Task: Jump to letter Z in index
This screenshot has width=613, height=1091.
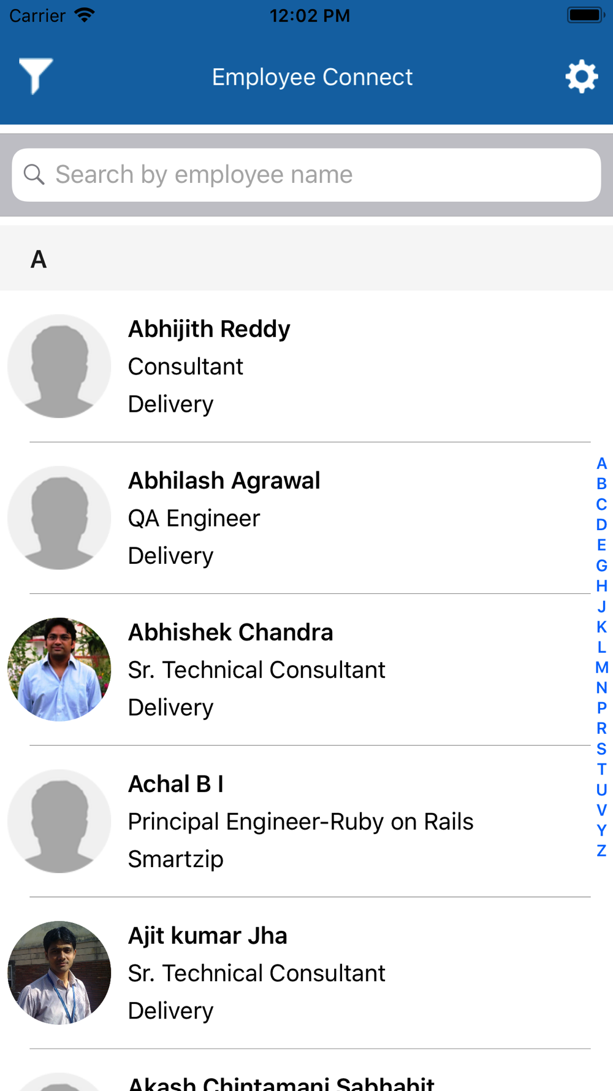Action: [x=601, y=850]
